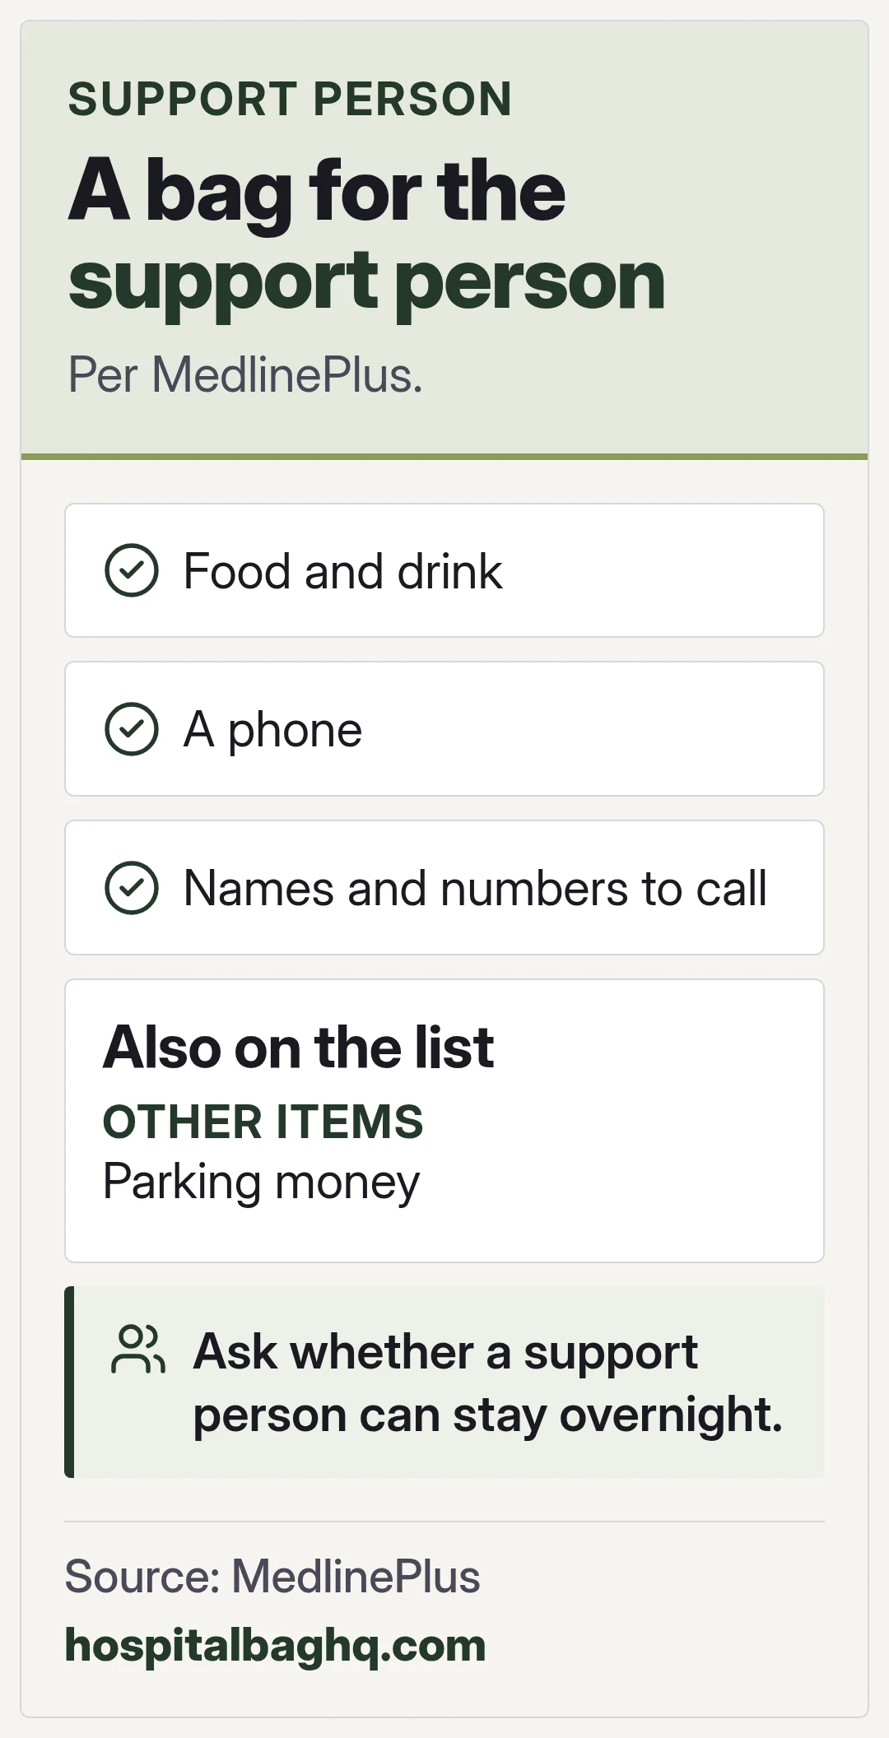
Task: Select the Food and drink item card
Action: pyautogui.click(x=444, y=570)
